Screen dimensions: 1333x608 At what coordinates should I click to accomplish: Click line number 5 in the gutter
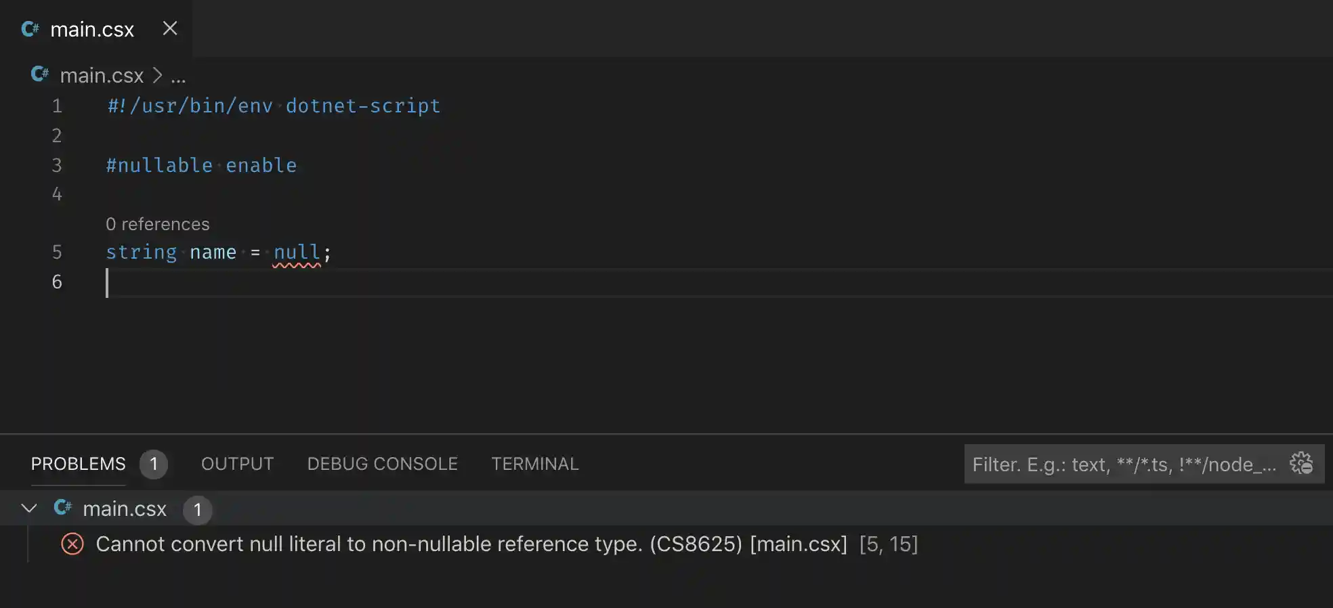point(57,253)
